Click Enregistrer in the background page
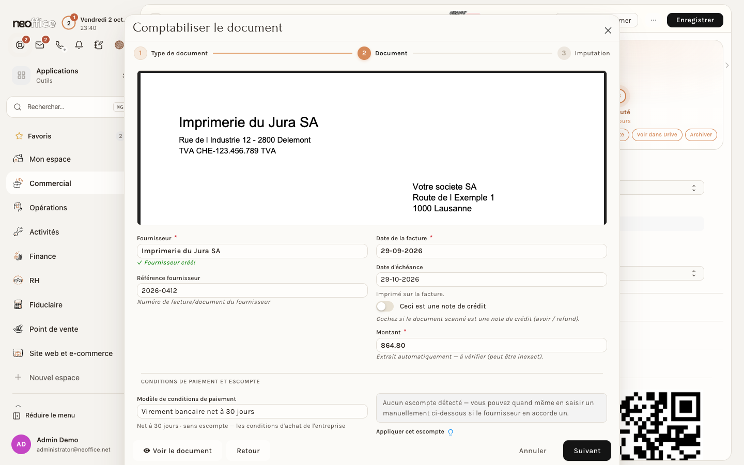Image resolution: width=744 pixels, height=465 pixels. click(695, 20)
